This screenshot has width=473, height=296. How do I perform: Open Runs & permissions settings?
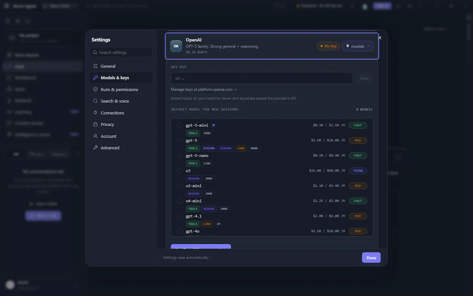point(121,89)
